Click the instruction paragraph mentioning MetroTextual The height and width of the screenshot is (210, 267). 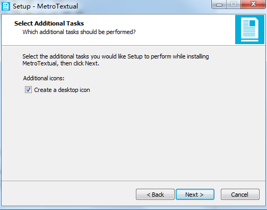pos(116,60)
